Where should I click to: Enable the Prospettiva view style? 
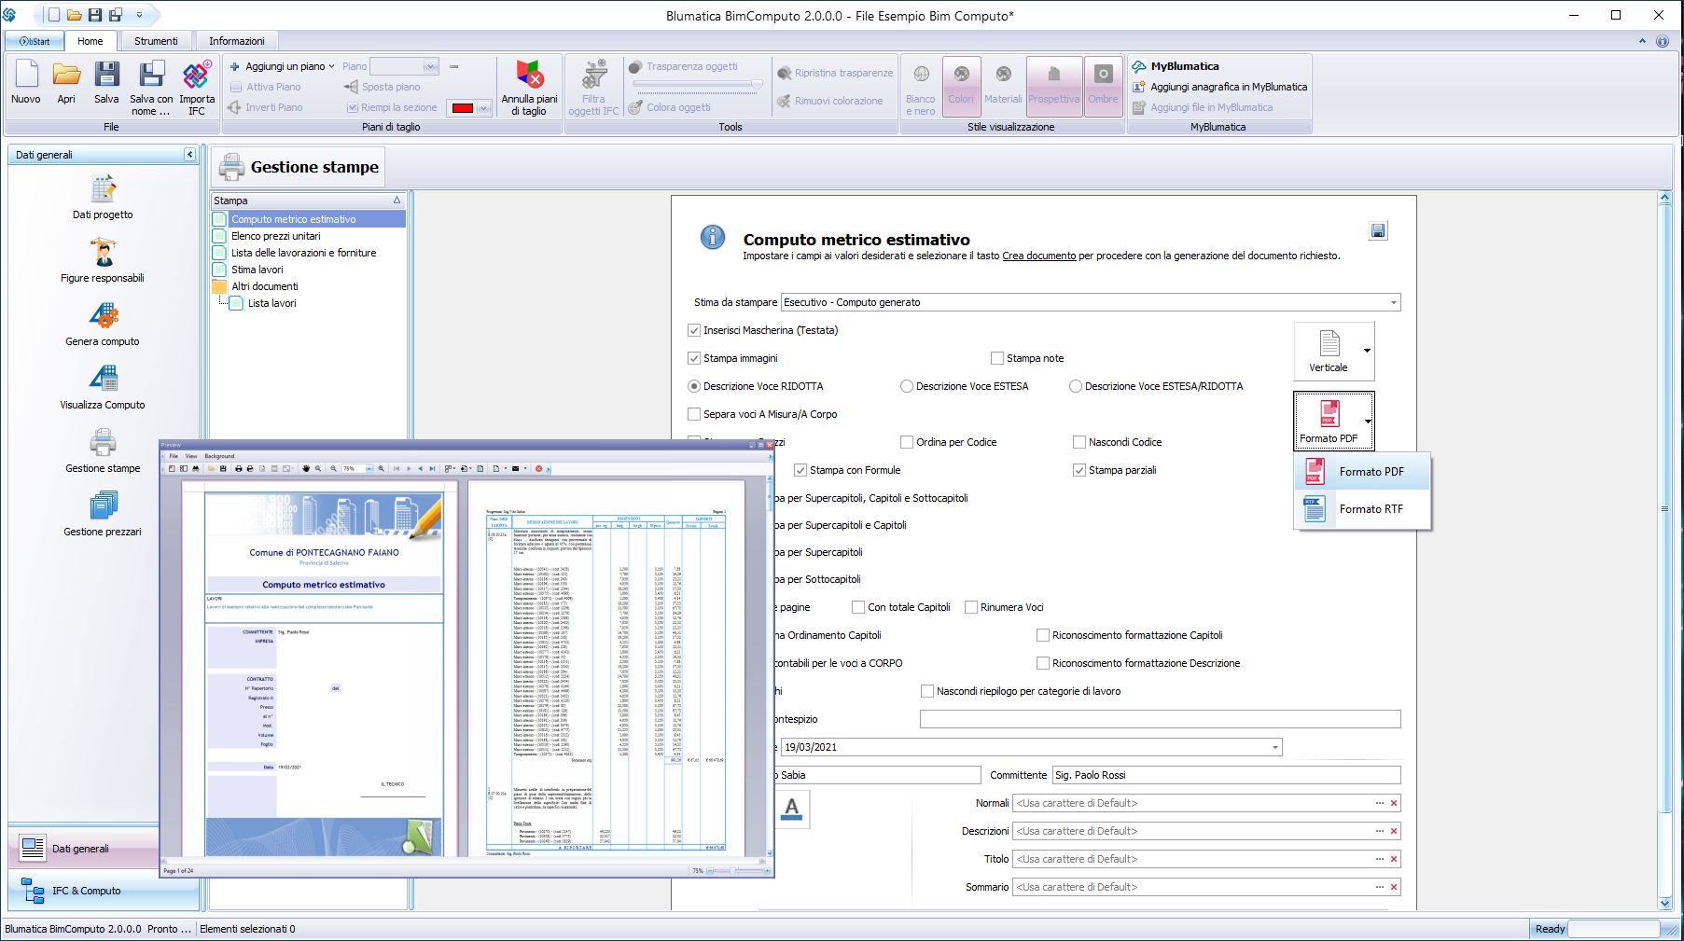point(1054,86)
